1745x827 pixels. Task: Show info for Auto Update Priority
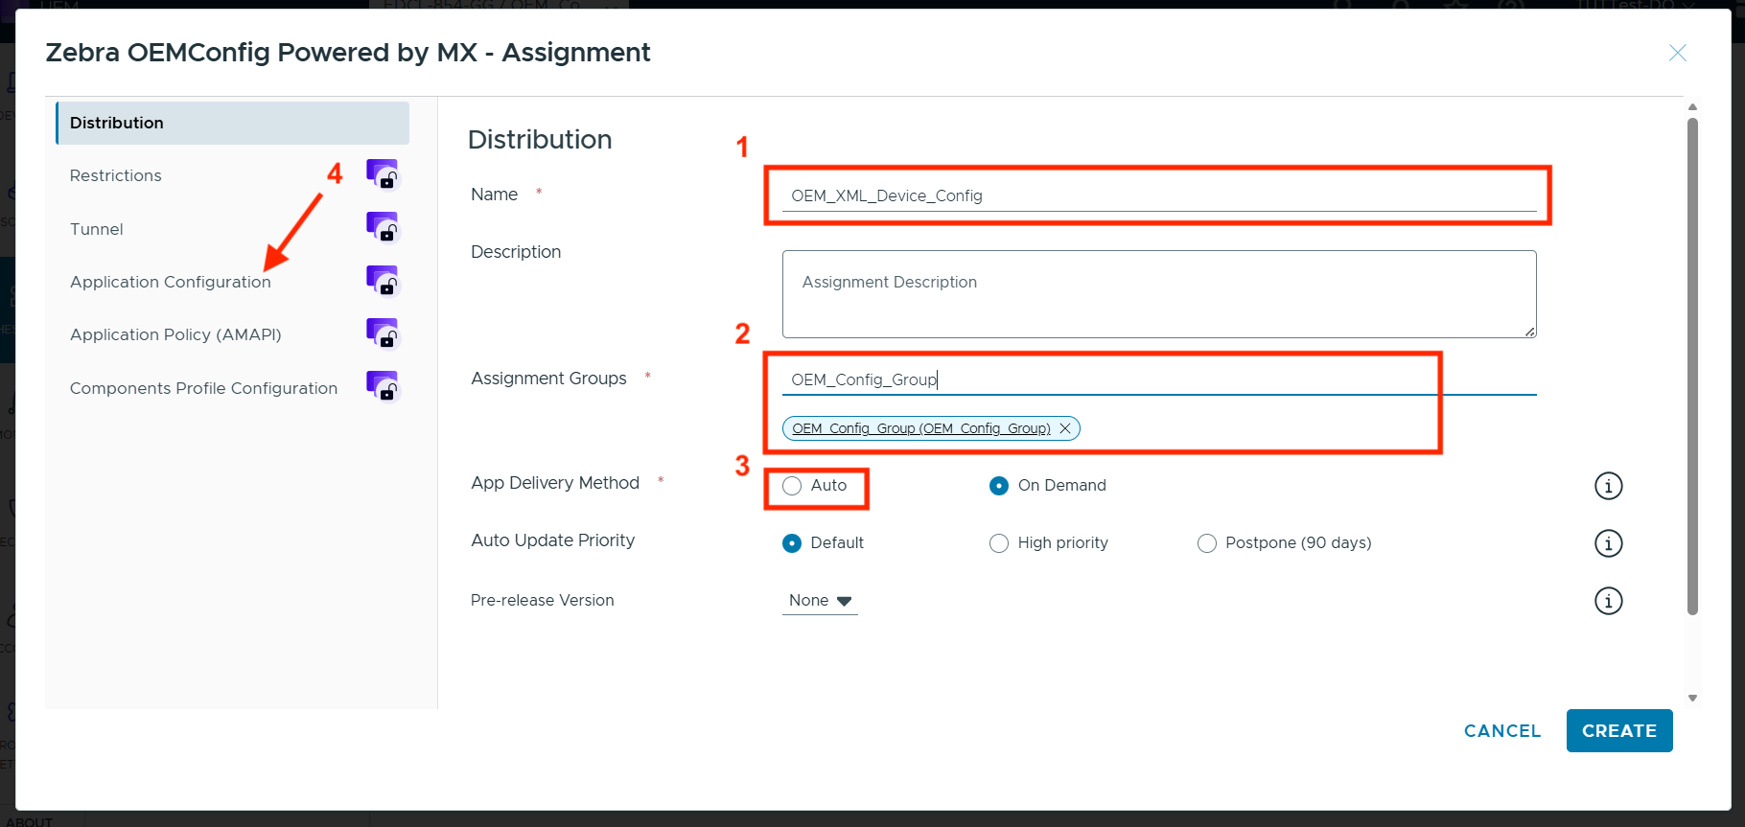[1608, 543]
